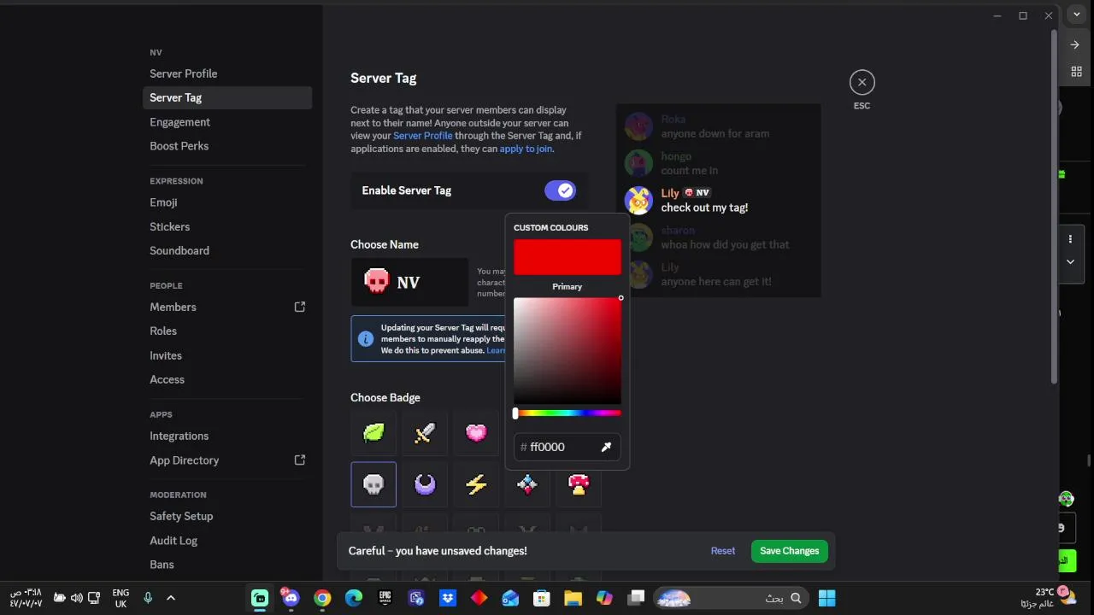Expand the chevron dropdown in top-right corner
Image resolution: width=1094 pixels, height=615 pixels.
point(1077,15)
